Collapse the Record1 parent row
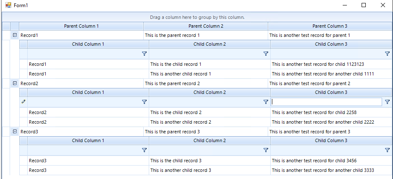The height and width of the screenshot is (179, 393). [x=15, y=35]
